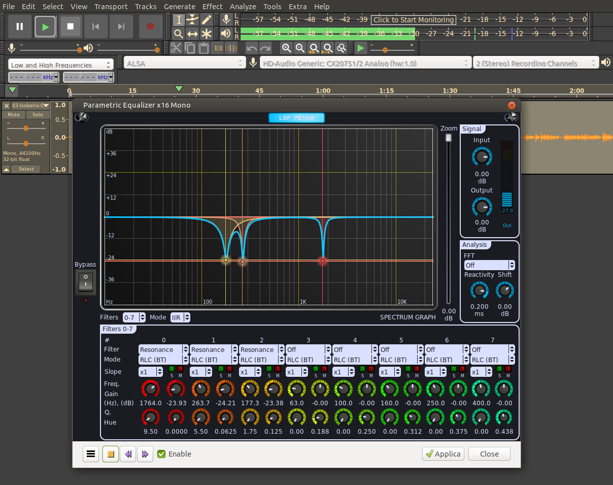Viewport: 613px width, 485px height.
Task: Toggle Mute (M) for filter 7
Action: [508, 369]
